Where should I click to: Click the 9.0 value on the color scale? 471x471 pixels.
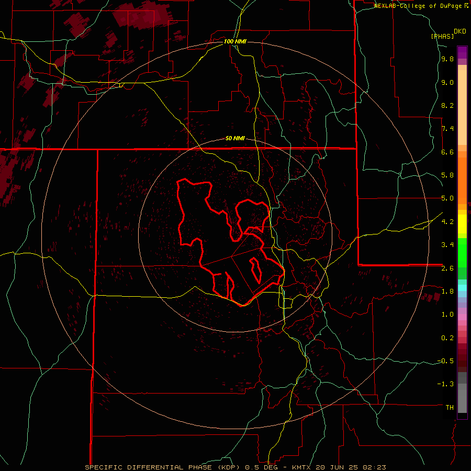447,82
